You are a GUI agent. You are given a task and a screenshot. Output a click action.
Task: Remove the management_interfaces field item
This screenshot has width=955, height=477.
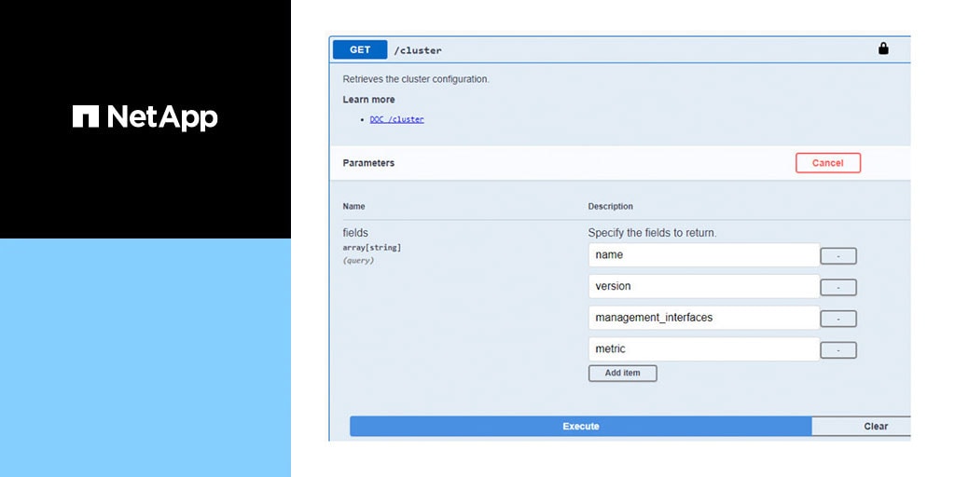point(837,319)
